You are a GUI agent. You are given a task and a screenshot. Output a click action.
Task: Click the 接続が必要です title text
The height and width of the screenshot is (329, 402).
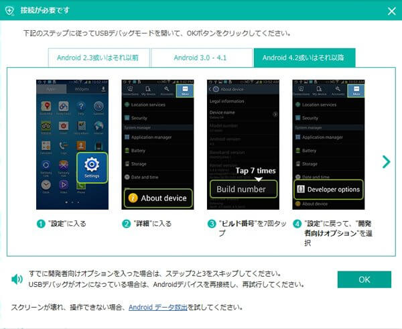tap(45, 11)
